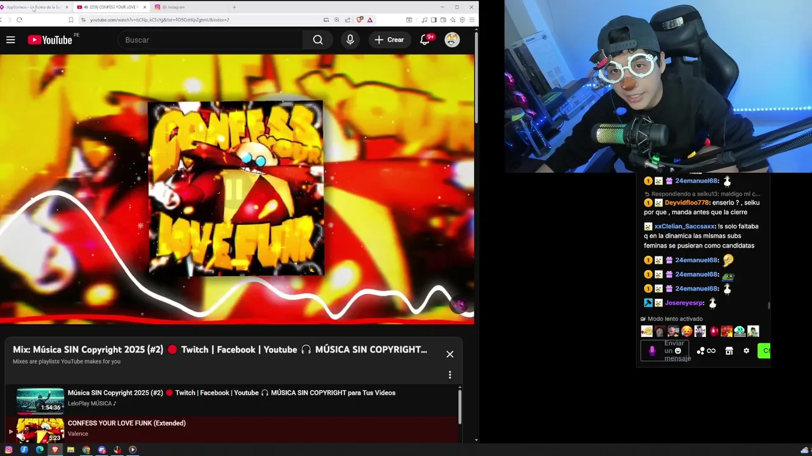Select the red gem emote in tray

click(x=714, y=331)
